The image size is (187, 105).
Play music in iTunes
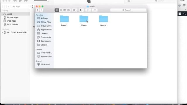[20, 1]
